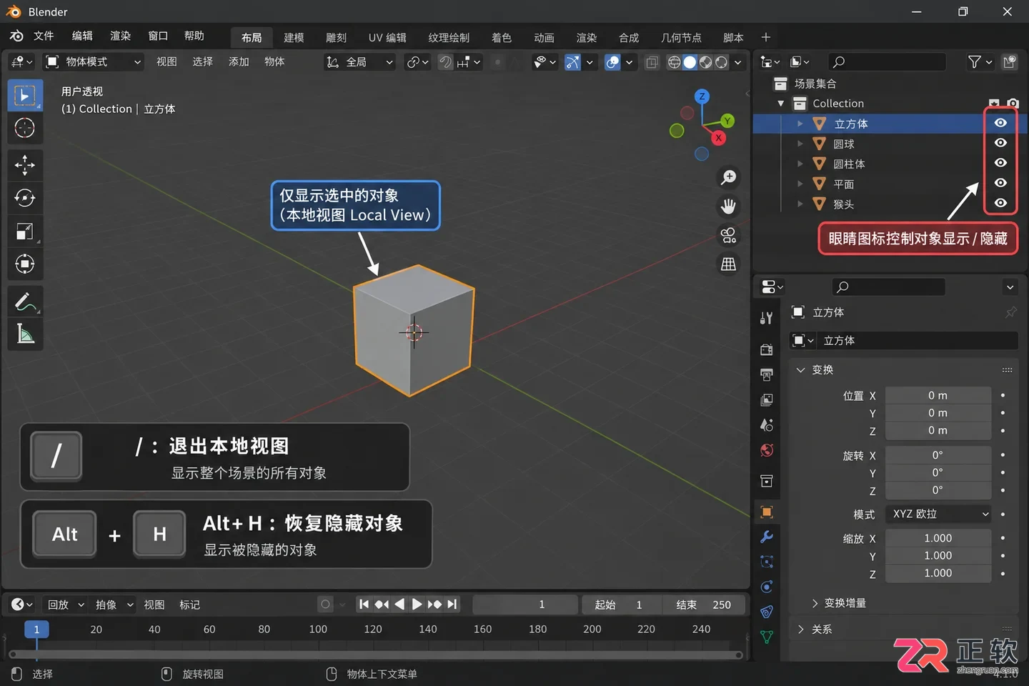
Task: Hide 立方体 with its eye icon
Action: point(1000,123)
